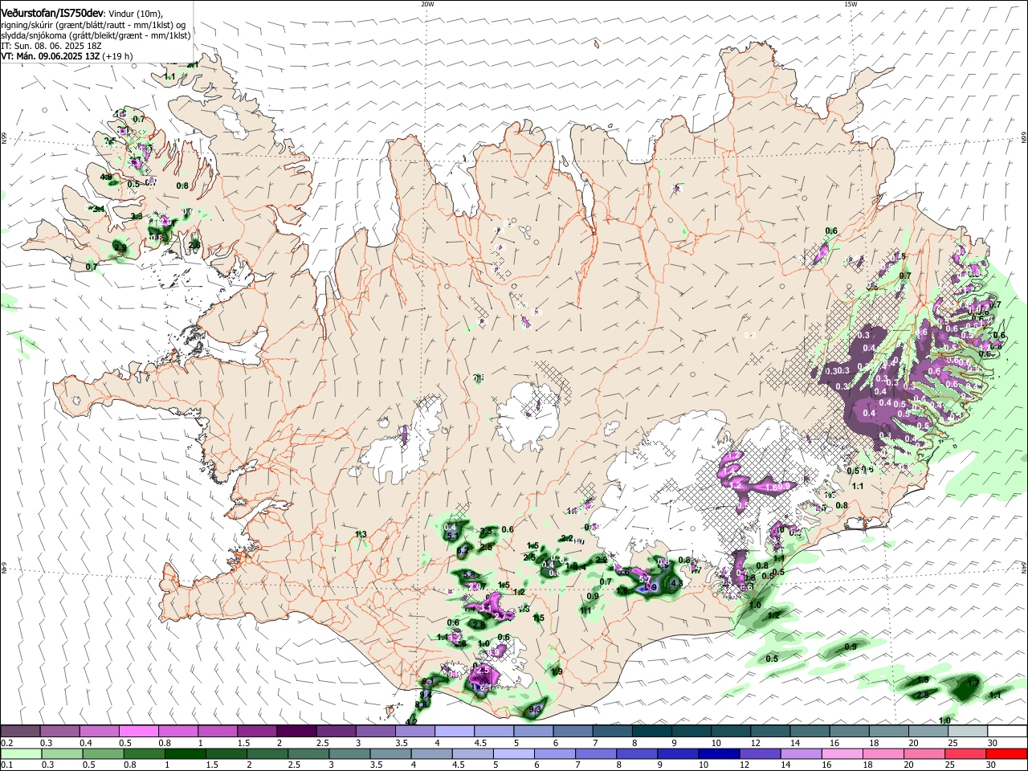Pick the darkest green swatch labeled 1 in green scale
Screen dimensions: 1028x771
click(x=185, y=753)
